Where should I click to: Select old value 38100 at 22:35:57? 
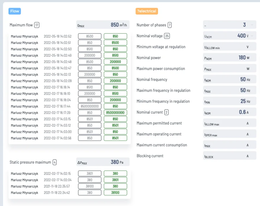pos(90,186)
